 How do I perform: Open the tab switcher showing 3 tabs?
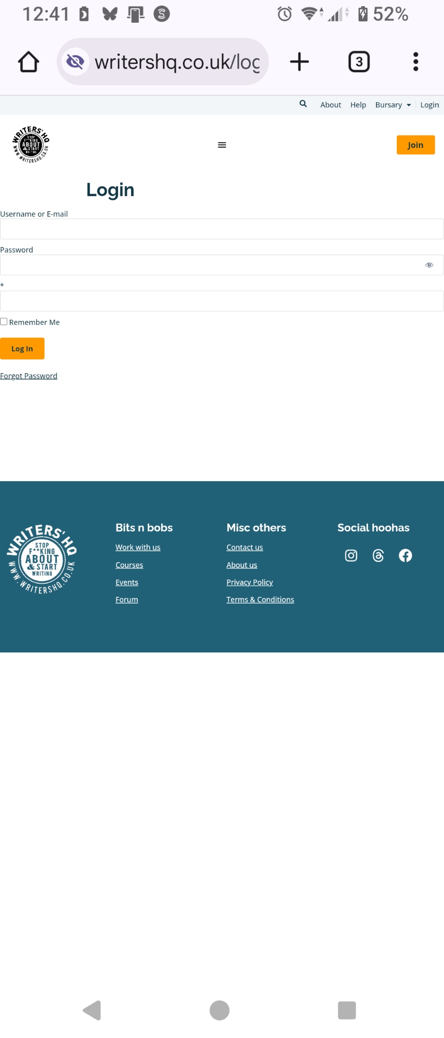(359, 62)
